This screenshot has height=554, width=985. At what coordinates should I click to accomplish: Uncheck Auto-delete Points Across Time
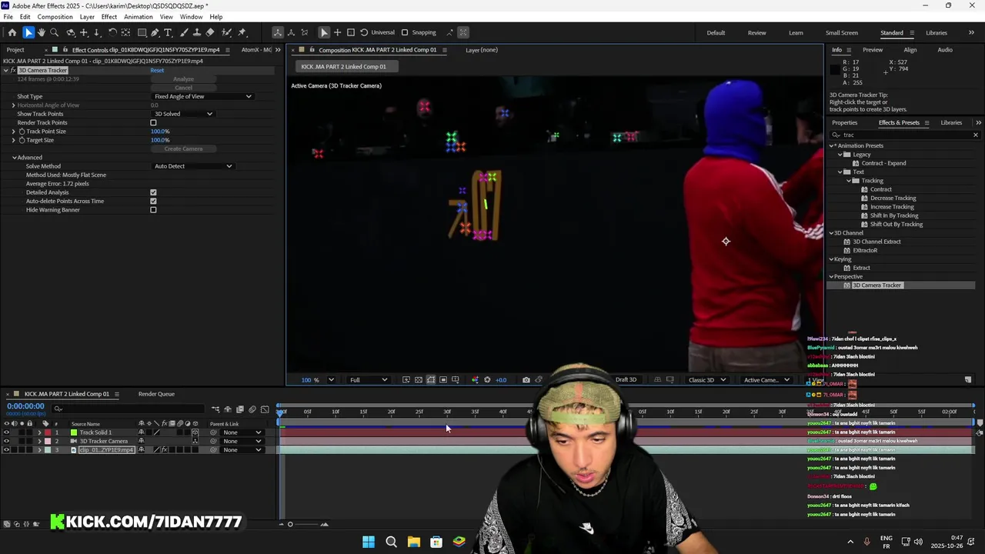153,201
